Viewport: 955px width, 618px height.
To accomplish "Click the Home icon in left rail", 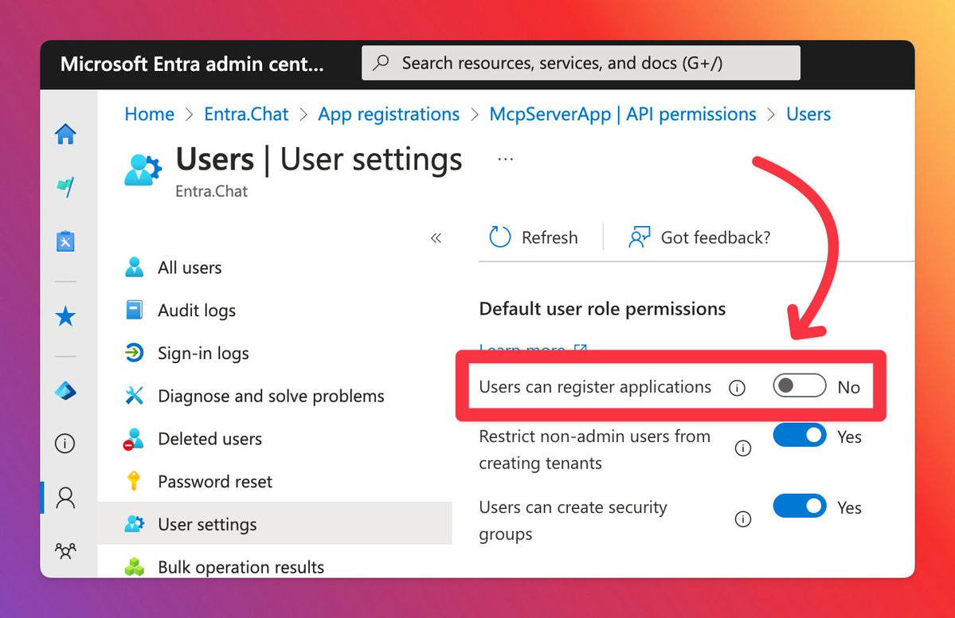I will point(65,135).
